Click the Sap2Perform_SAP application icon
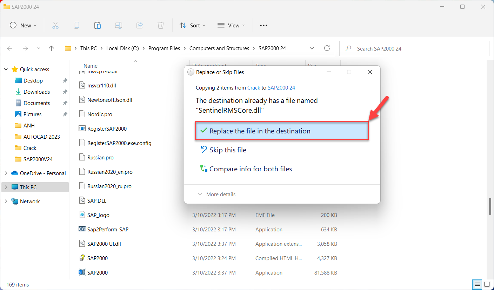The height and width of the screenshot is (290, 494). 82,229
